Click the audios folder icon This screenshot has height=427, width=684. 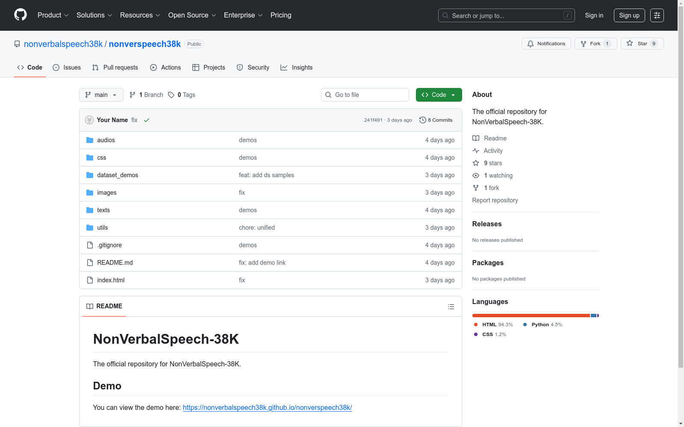tap(90, 140)
